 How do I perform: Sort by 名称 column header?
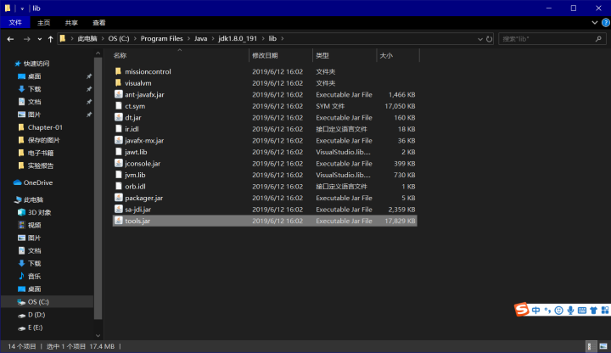click(x=120, y=55)
